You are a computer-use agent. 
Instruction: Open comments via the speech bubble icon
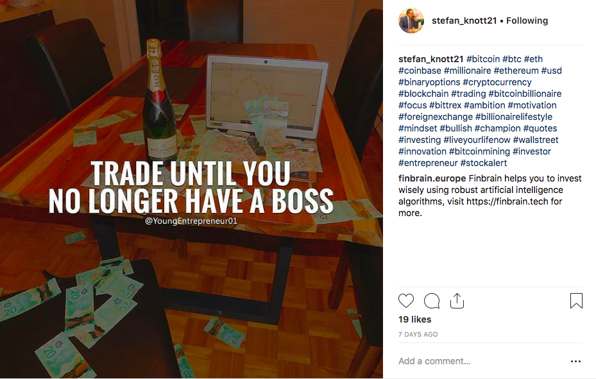(432, 301)
